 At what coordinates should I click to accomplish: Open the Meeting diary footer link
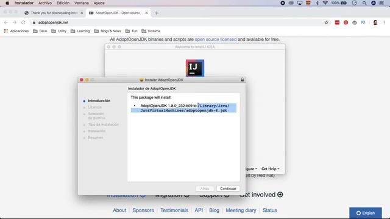point(241,210)
